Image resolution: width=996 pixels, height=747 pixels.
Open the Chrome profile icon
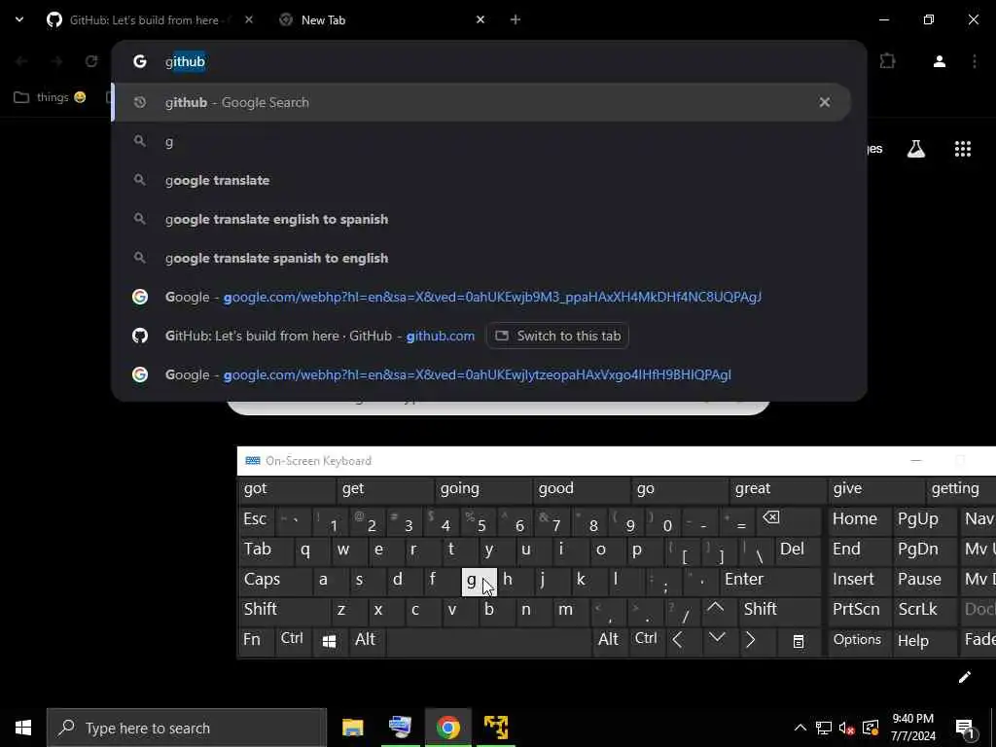coord(940,61)
